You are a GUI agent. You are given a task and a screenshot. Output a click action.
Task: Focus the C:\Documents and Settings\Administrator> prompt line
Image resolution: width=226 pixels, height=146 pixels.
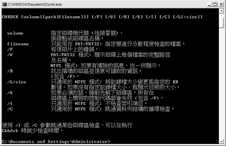pyautogui.click(x=56, y=142)
